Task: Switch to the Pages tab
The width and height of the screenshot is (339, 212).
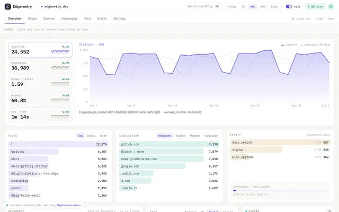Action: pyautogui.click(x=32, y=19)
